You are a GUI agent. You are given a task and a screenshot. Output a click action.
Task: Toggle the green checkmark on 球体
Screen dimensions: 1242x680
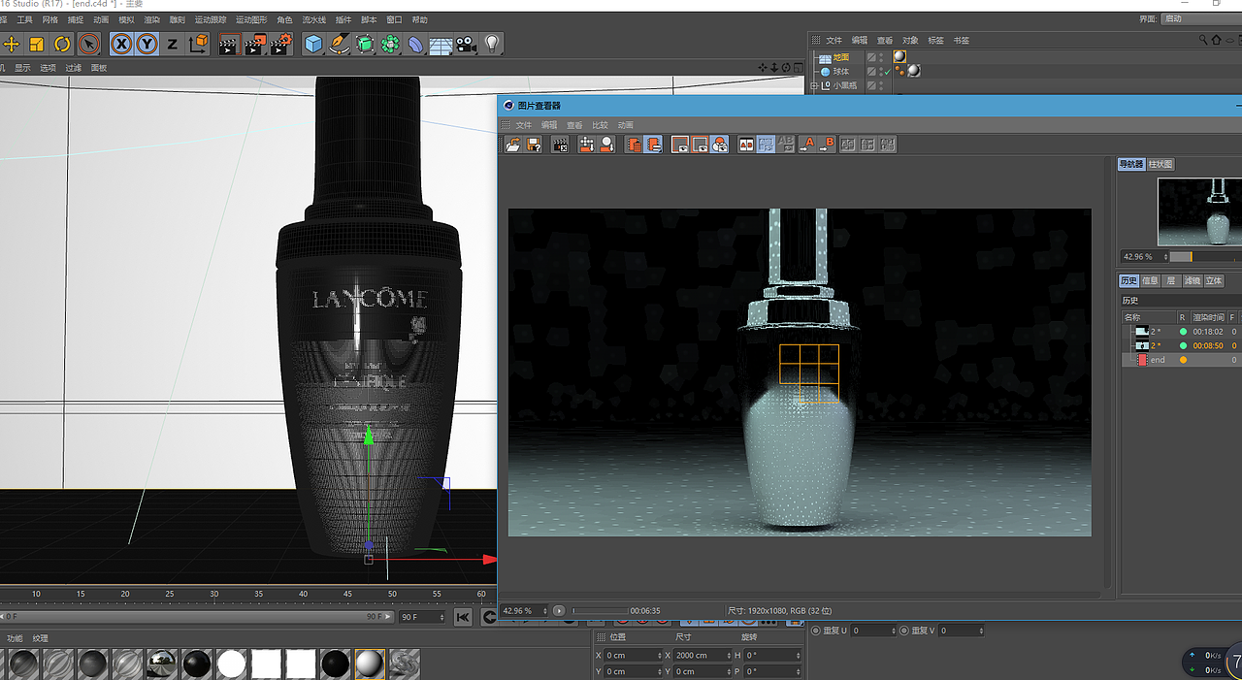point(887,72)
